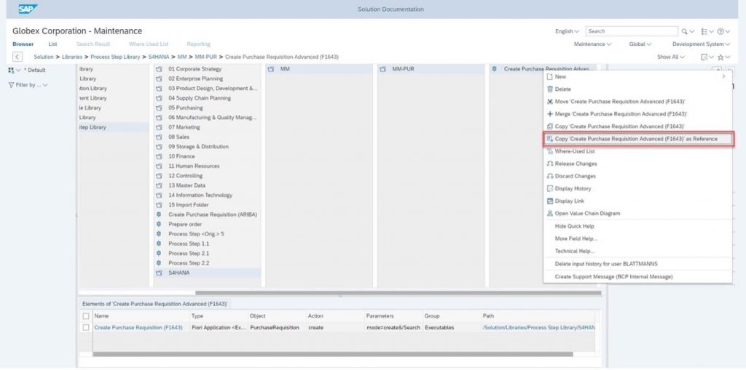Viewport: 746px width, 370px height.
Task: Click process step icon of Create Purchase Requisition (ARIBA)
Action: click(159, 214)
